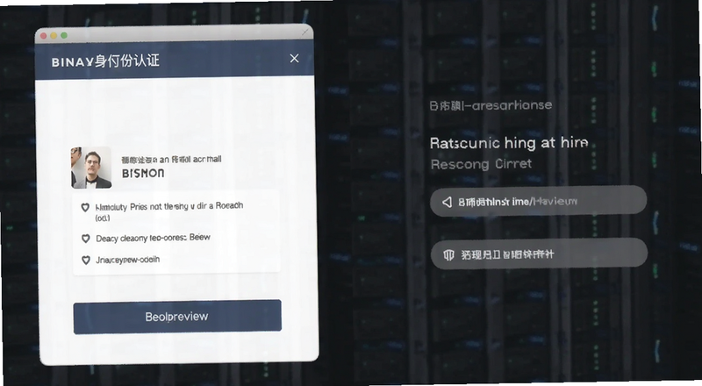Screen dimensions: 702x386
Task: Click the triangle arrow icon in pill button
Action: point(447,202)
